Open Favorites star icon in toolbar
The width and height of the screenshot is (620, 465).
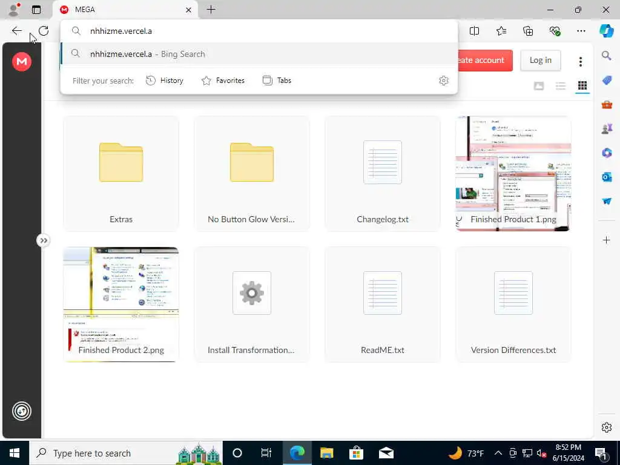click(501, 31)
